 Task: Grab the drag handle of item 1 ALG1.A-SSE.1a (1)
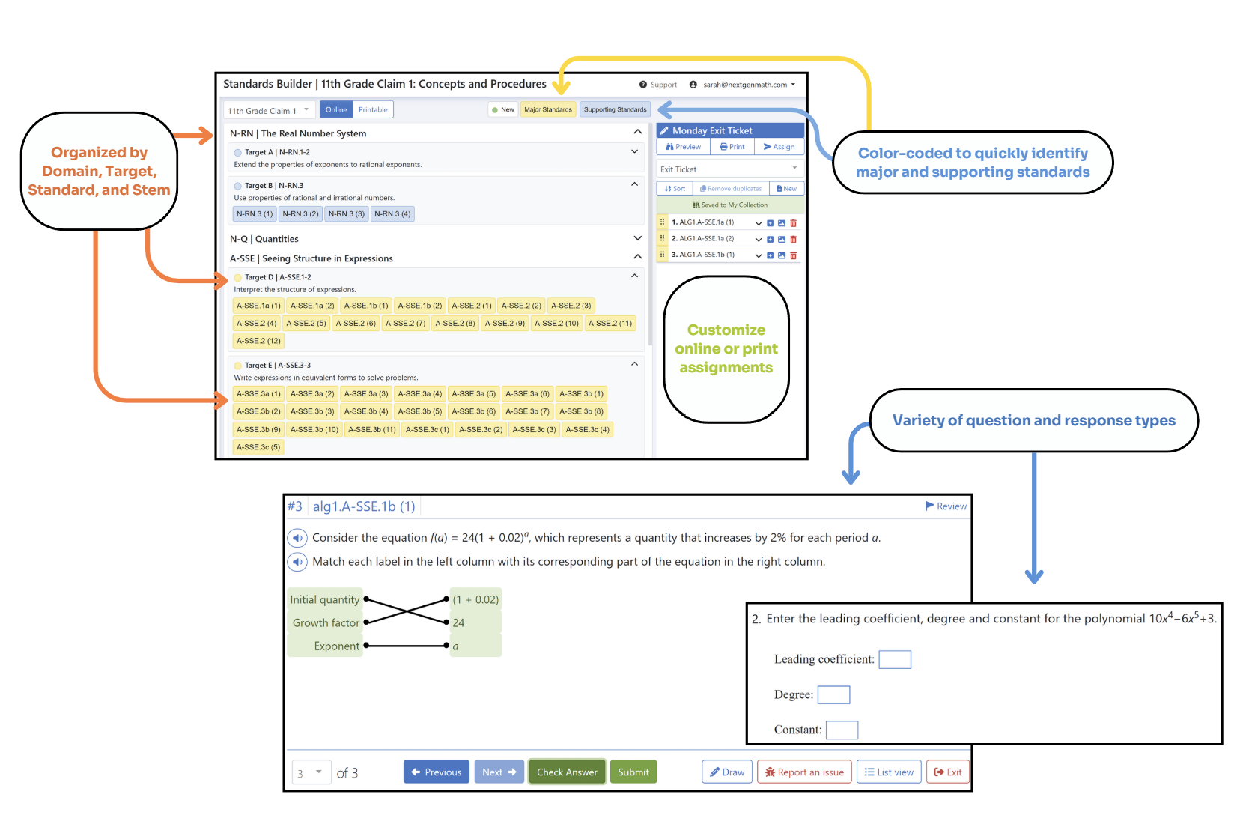click(x=662, y=222)
